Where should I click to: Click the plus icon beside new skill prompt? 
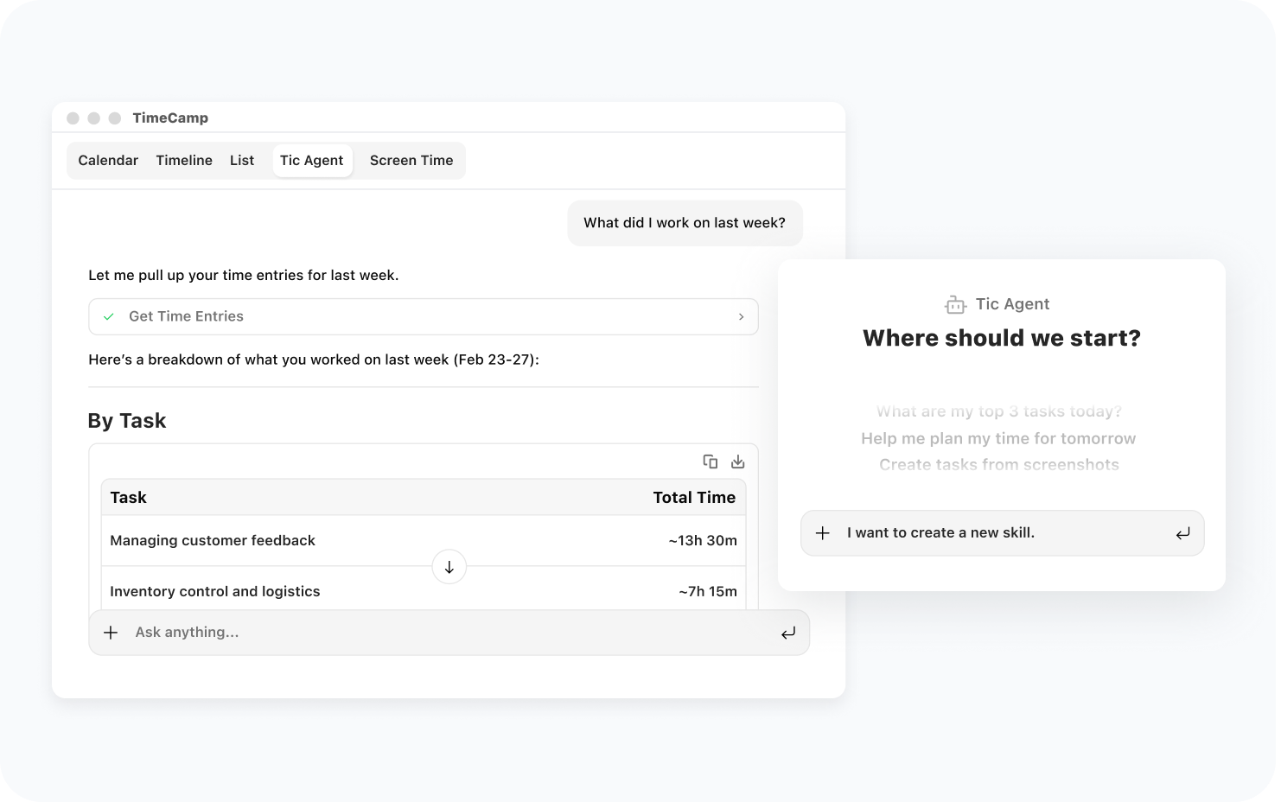(x=823, y=533)
